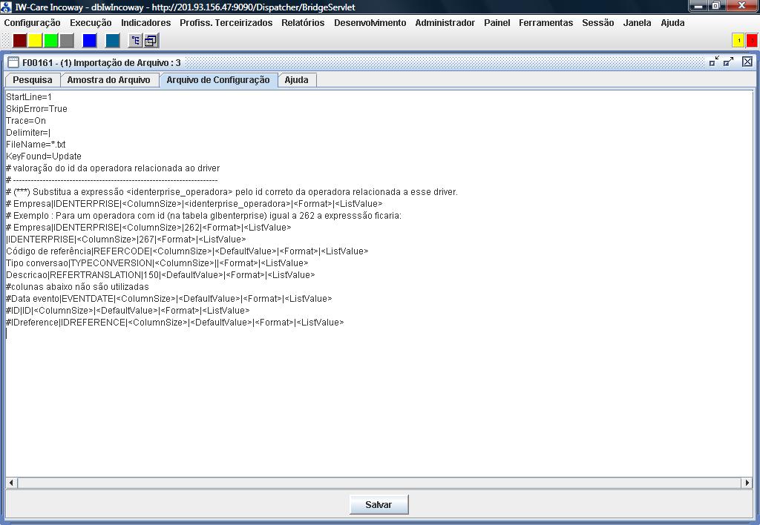This screenshot has width=760, height=525.
Task: Open the Ajuda tab in the panel
Action: click(296, 80)
